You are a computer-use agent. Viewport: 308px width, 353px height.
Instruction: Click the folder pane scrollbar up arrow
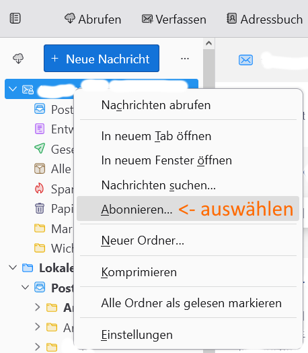(x=209, y=43)
